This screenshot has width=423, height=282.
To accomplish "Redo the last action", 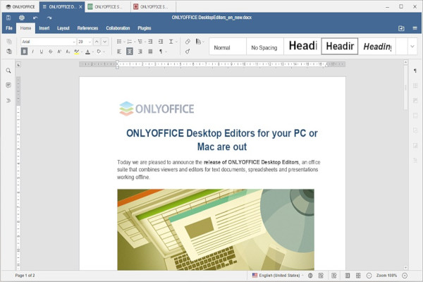I will [x=49, y=18].
